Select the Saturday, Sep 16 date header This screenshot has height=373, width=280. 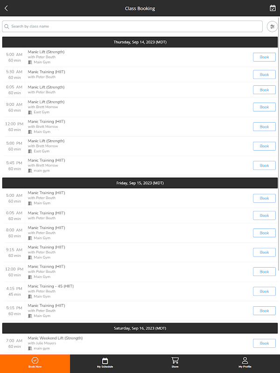point(140,328)
